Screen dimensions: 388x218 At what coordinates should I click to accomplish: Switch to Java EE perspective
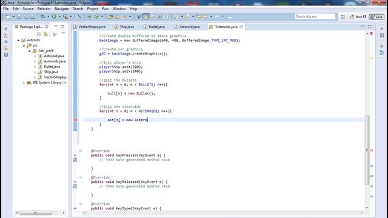pyautogui.click(x=358, y=17)
